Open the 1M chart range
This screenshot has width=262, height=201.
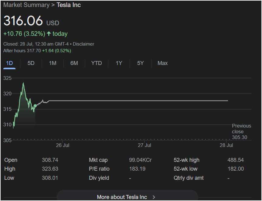[x=52, y=63]
